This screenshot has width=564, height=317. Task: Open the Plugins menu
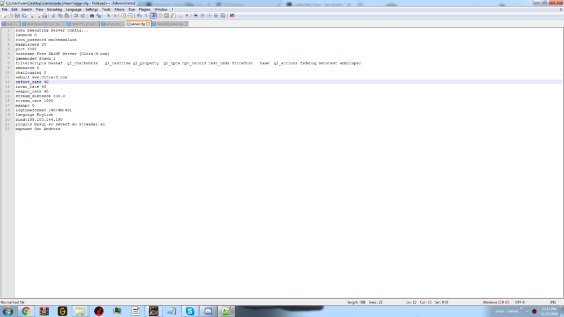tap(144, 10)
